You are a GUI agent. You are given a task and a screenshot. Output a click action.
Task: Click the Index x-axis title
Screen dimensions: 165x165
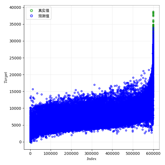coord(92,159)
